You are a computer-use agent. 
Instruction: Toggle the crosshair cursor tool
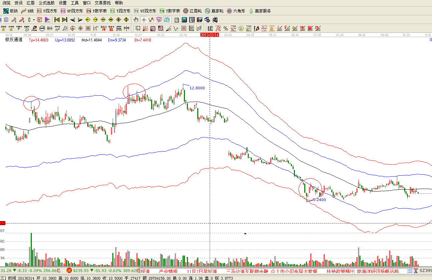pos(144,20)
